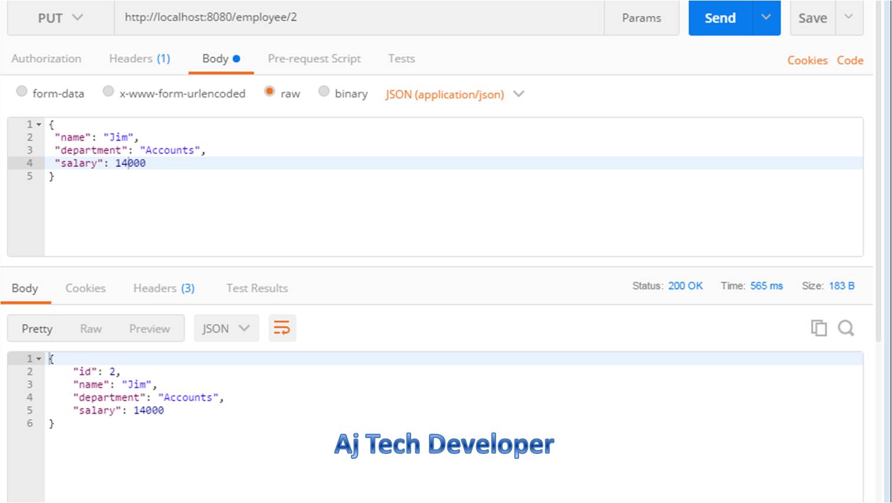Select the x-www-form-urlencoded option

coord(108,92)
